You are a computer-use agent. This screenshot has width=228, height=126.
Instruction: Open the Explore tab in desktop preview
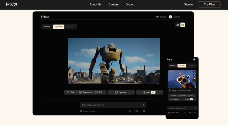point(47,27)
